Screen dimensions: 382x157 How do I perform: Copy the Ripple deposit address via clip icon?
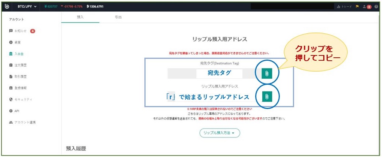click(x=267, y=97)
